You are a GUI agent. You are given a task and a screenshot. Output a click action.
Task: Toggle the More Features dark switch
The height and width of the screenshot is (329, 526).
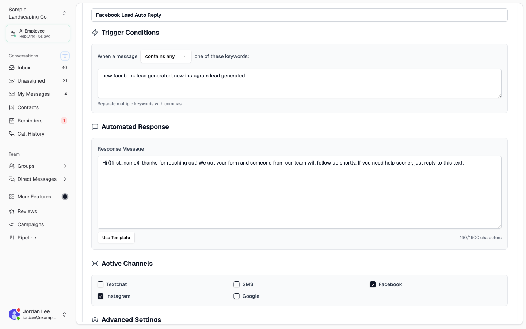tap(65, 197)
